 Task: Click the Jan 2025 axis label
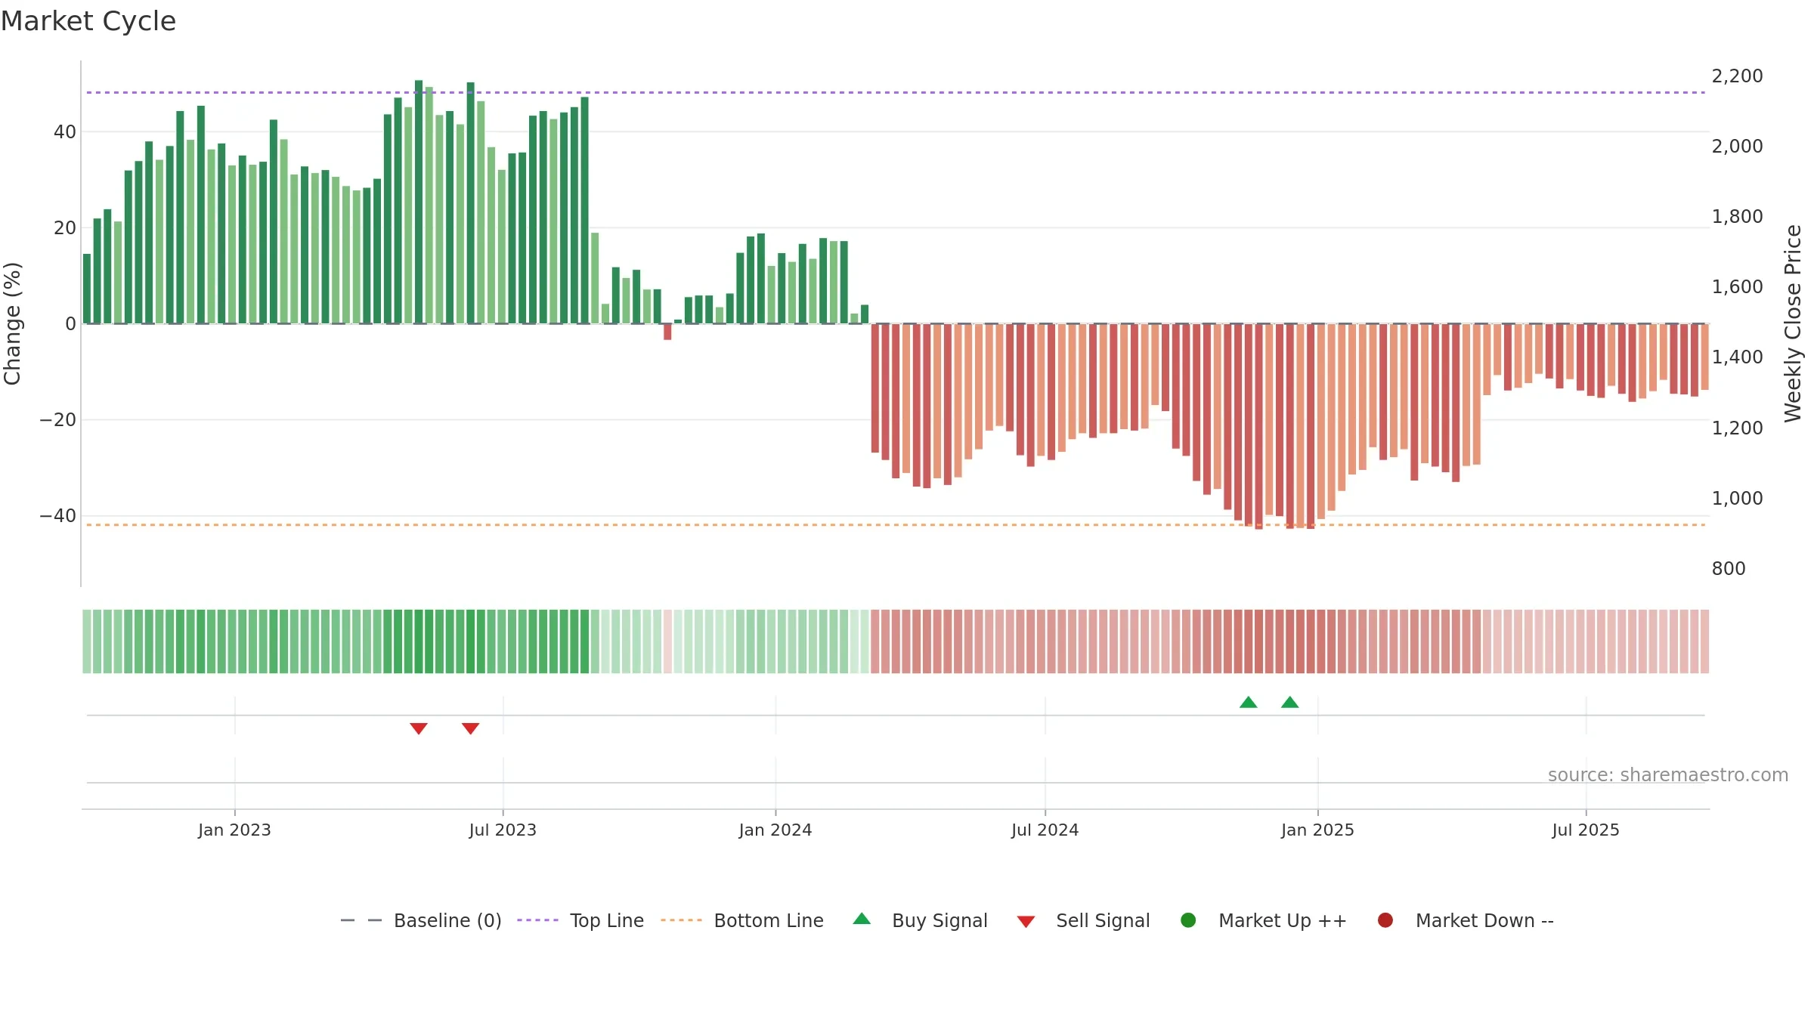coord(1317,830)
